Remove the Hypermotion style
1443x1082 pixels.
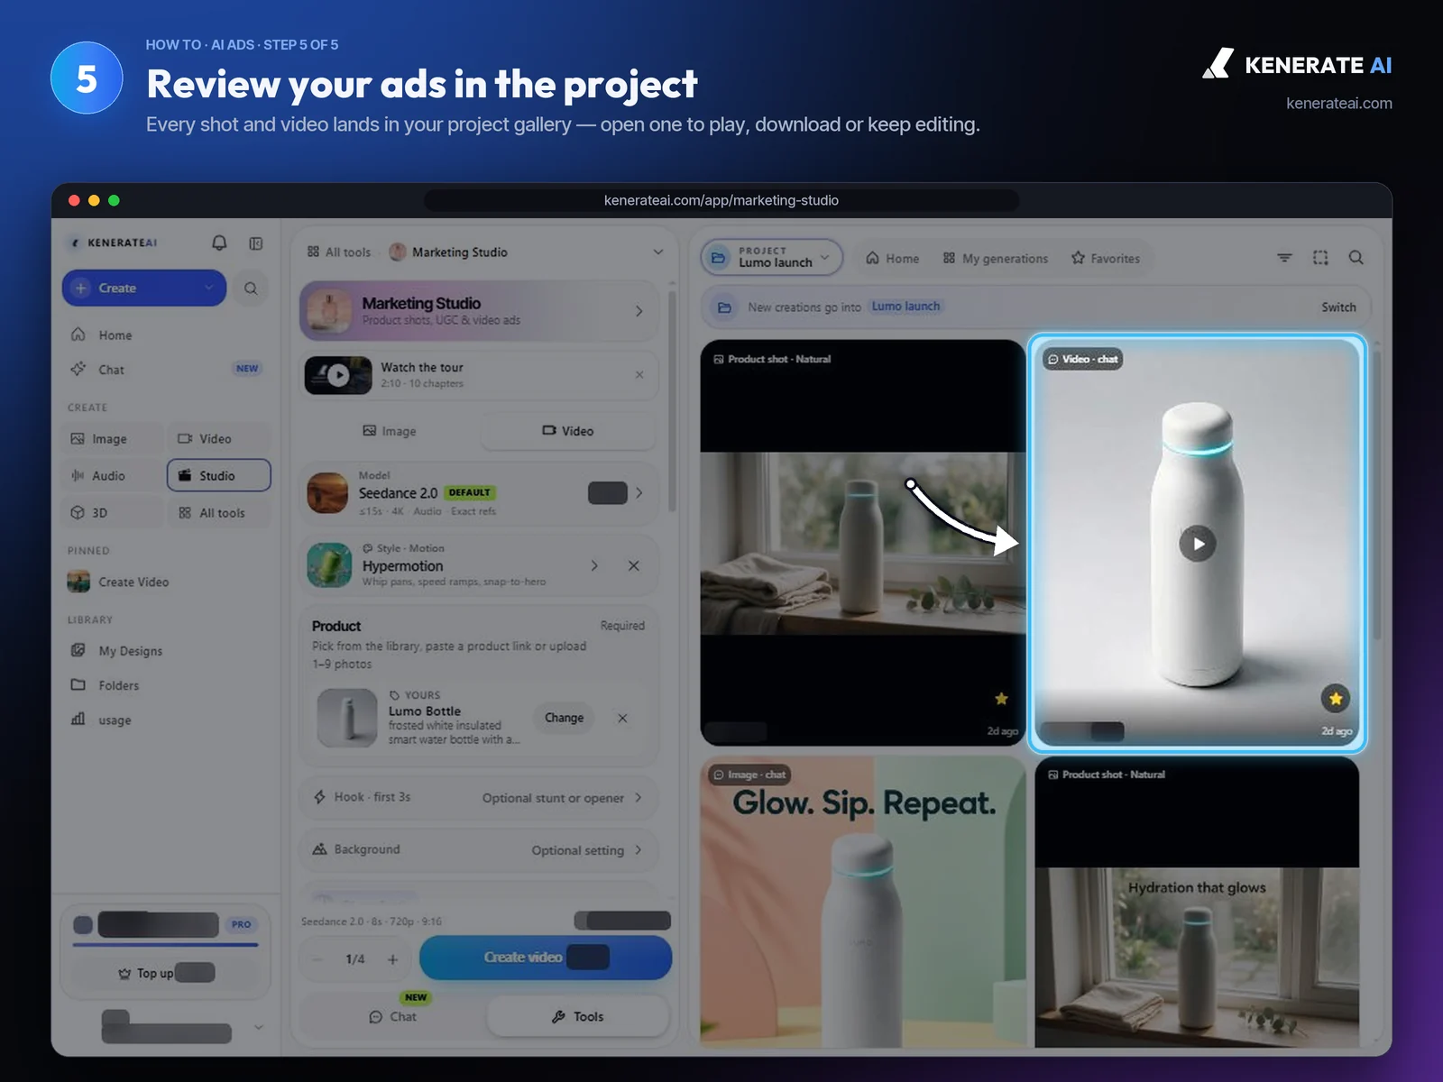coord(633,566)
